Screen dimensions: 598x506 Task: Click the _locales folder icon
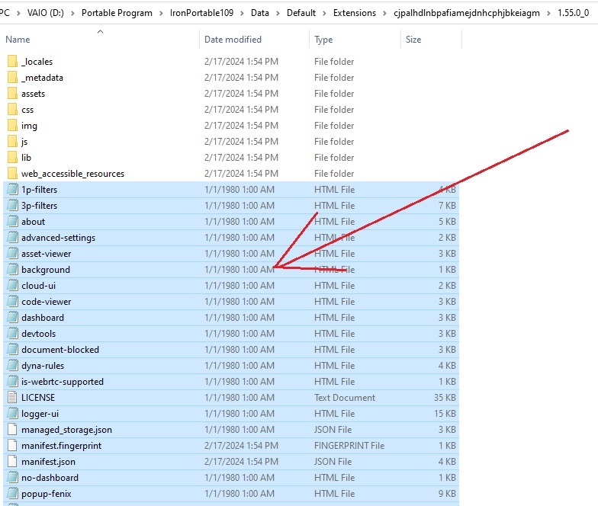coord(12,61)
